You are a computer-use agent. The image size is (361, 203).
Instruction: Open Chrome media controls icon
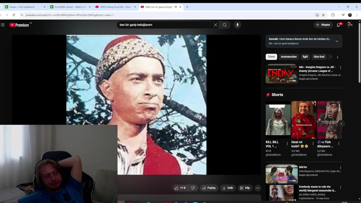(343, 15)
